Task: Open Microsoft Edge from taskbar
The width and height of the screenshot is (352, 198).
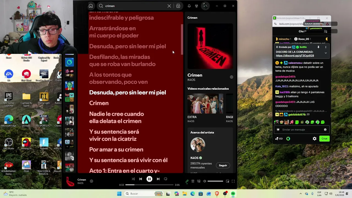Action: click(x=193, y=194)
